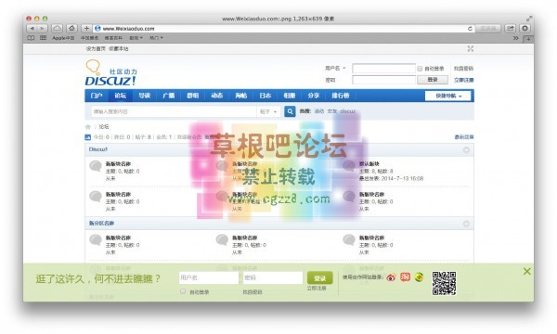Show Top Sites grid icon
557x334 pixels.
coord(43,38)
